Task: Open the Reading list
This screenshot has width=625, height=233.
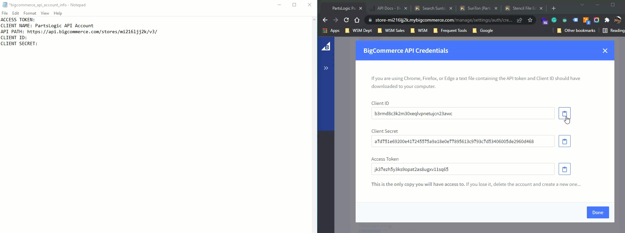Action: pos(614,31)
